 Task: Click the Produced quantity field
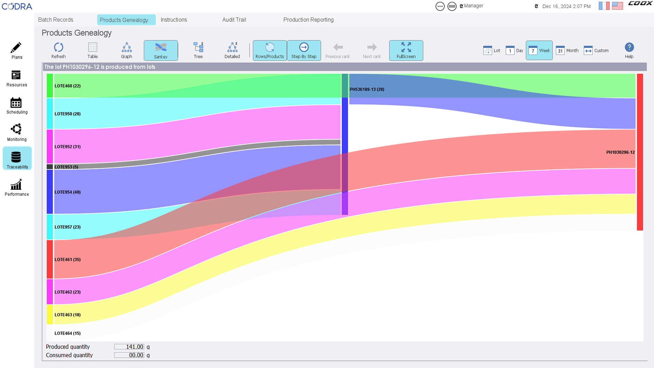pos(129,347)
